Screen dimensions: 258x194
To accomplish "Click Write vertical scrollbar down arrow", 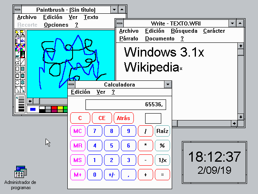I will point(241,117).
